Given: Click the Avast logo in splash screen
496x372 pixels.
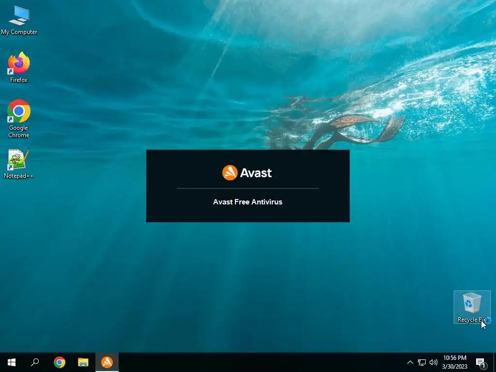Looking at the screenshot, I should (x=247, y=173).
